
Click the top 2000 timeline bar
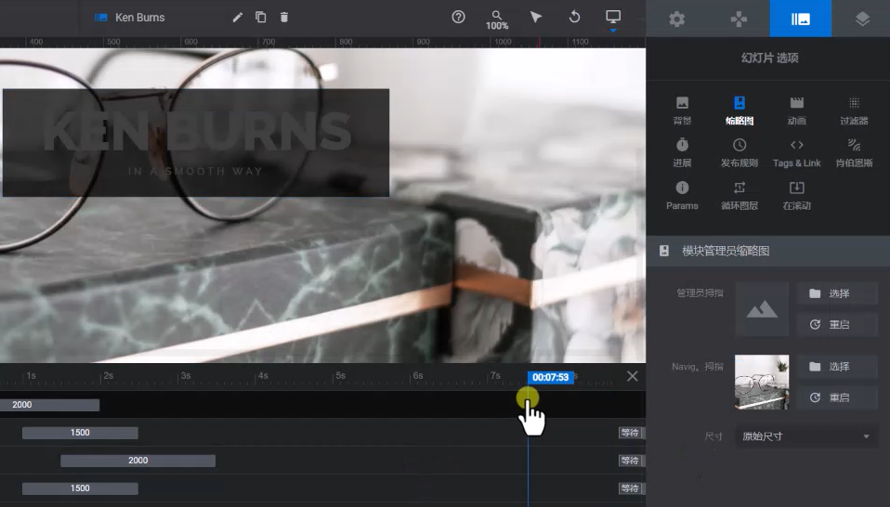49,404
